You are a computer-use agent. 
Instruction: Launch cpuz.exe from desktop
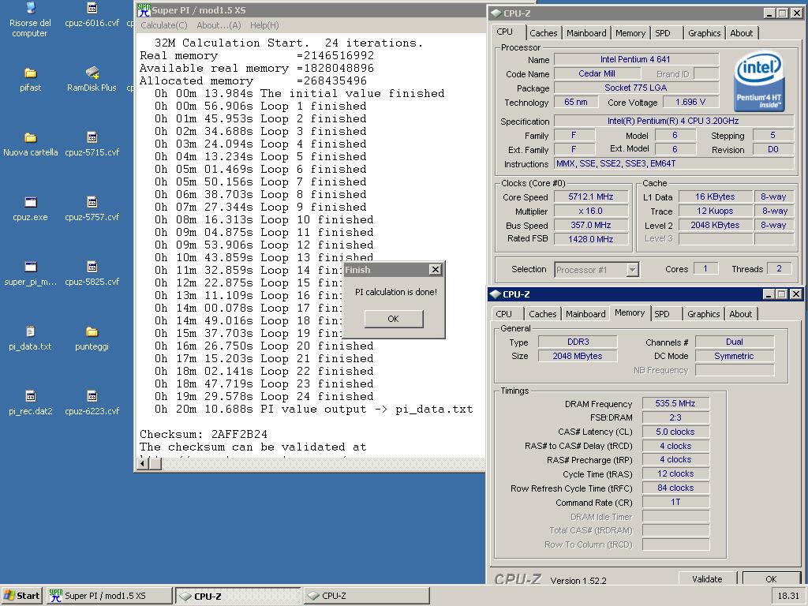point(31,208)
